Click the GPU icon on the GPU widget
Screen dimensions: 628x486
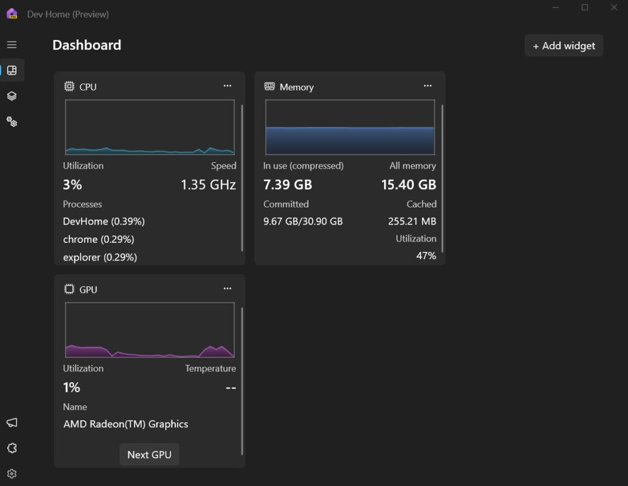(69, 289)
